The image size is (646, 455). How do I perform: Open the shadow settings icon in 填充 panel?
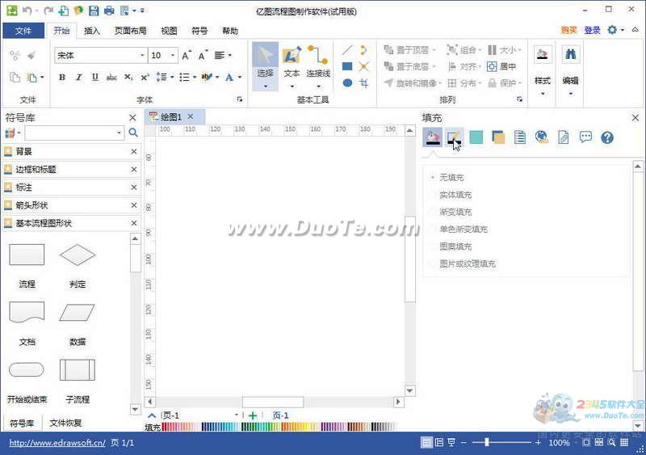click(498, 137)
